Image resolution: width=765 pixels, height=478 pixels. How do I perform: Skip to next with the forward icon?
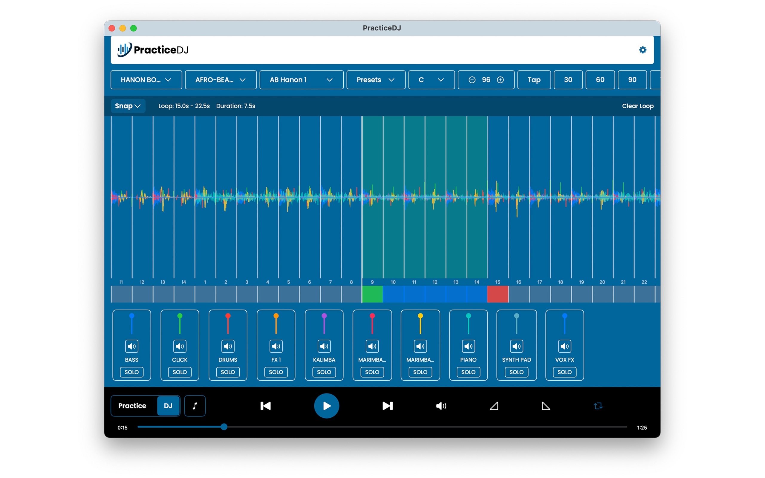coord(388,406)
